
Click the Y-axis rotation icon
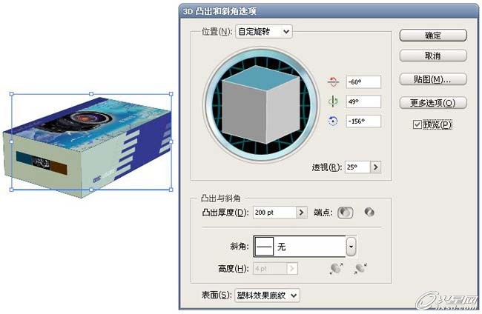pos(333,101)
